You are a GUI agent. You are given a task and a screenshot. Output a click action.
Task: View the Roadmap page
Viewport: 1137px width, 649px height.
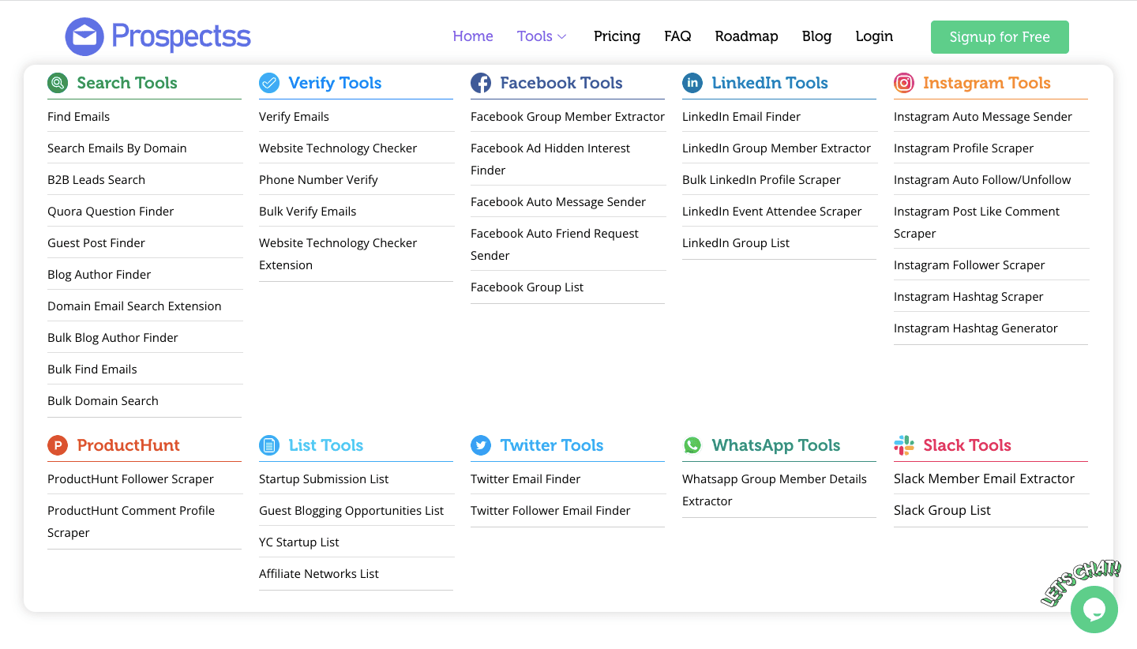pos(746,36)
